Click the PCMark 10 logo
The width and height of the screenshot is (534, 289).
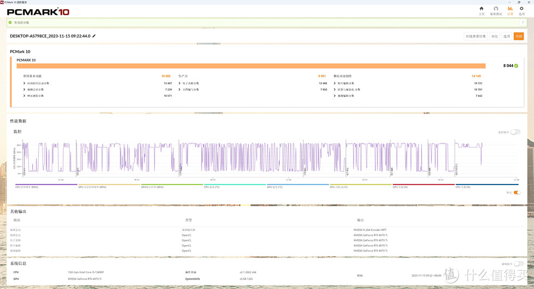38,12
